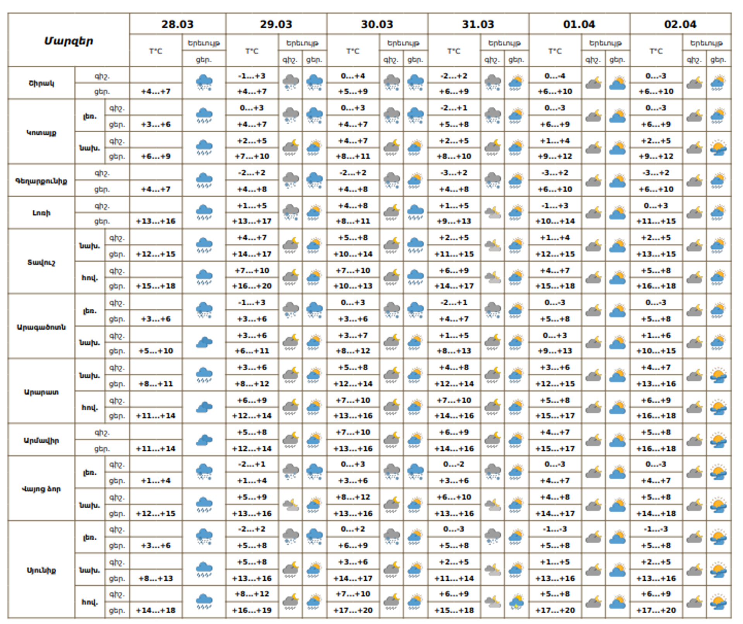The height and width of the screenshot is (624, 743).
Task: Select the 31.03 date column header
Action: pyautogui.click(x=478, y=24)
